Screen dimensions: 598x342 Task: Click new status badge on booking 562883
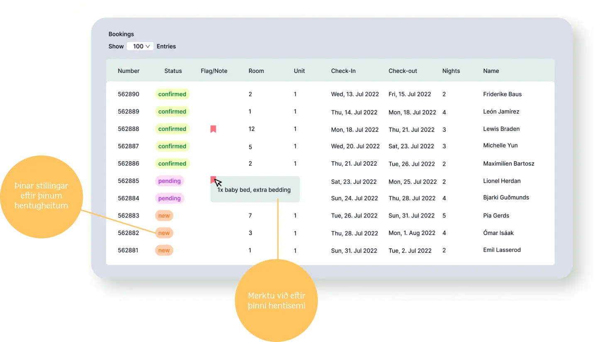coord(164,216)
